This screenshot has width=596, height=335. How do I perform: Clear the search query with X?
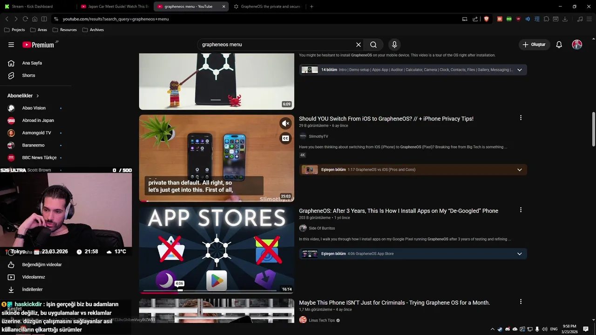click(359, 45)
